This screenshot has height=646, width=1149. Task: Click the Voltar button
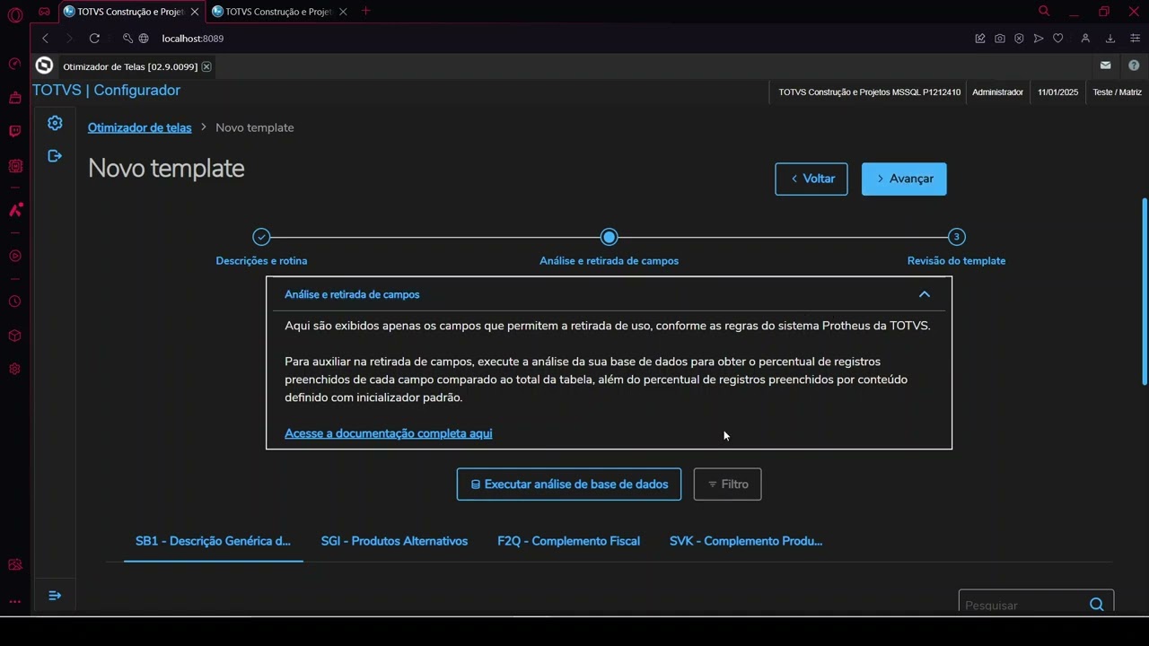(811, 179)
